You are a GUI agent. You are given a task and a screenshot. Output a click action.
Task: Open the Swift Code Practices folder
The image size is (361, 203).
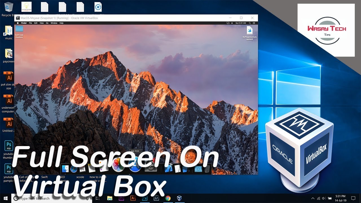pyautogui.click(x=19, y=32)
